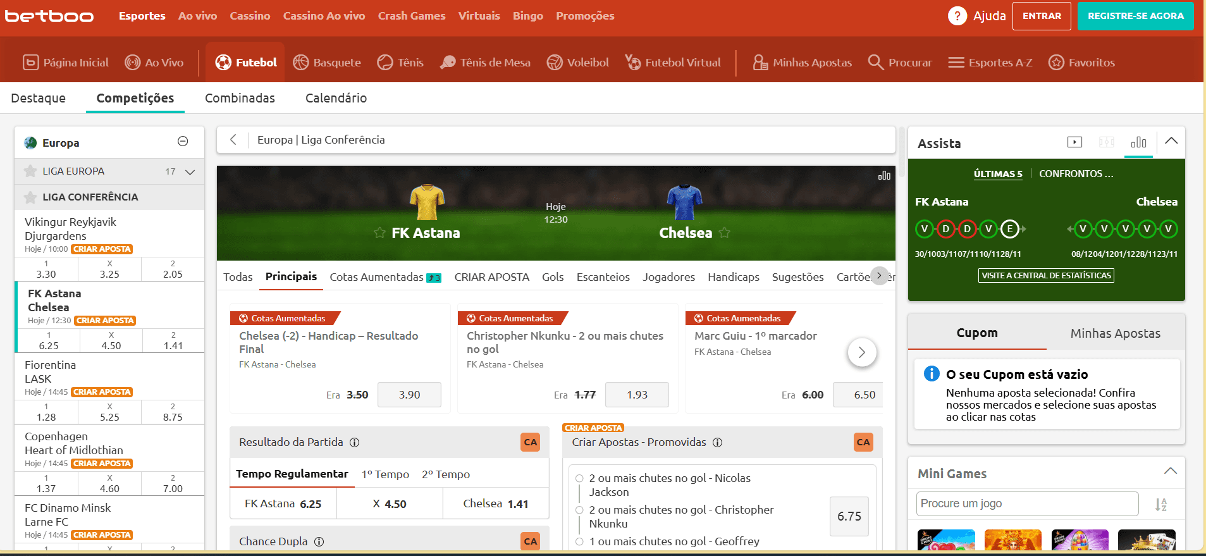The height and width of the screenshot is (556, 1206).
Task: Favorite Chelsea with star icon
Action: click(725, 233)
